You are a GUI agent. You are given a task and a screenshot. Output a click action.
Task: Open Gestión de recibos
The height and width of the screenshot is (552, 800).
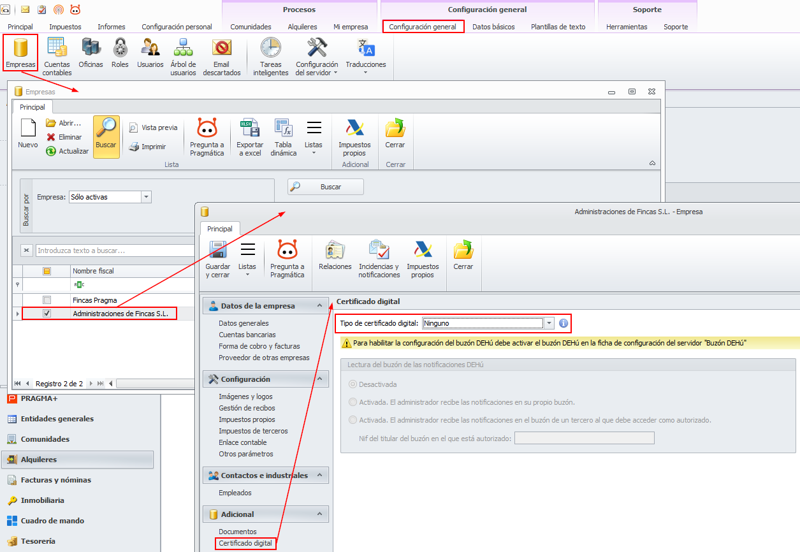pyautogui.click(x=247, y=408)
